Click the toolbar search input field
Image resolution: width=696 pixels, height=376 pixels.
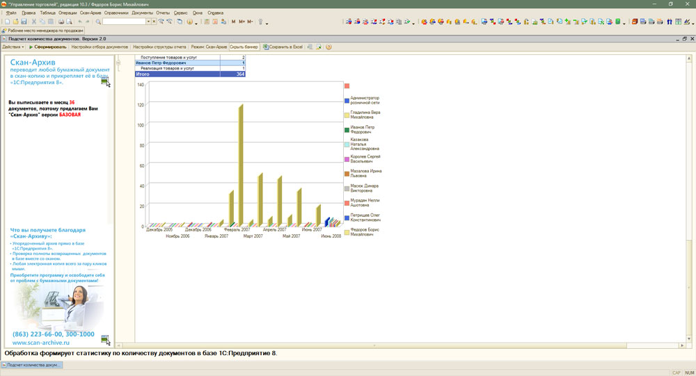(124, 22)
